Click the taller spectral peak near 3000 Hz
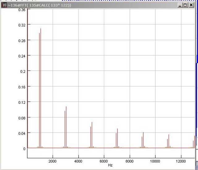The width and height of the screenshot is (198, 170). pyautogui.click(x=66, y=127)
